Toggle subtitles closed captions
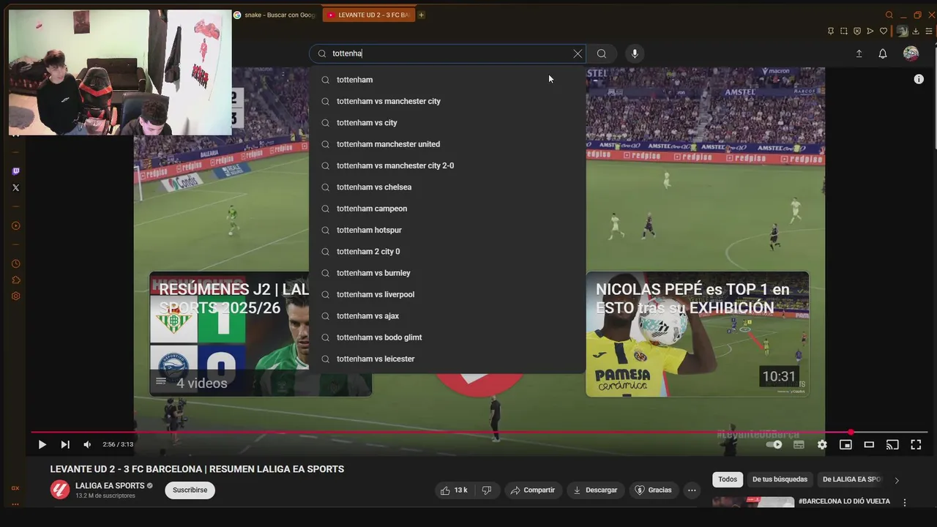 [x=799, y=444]
